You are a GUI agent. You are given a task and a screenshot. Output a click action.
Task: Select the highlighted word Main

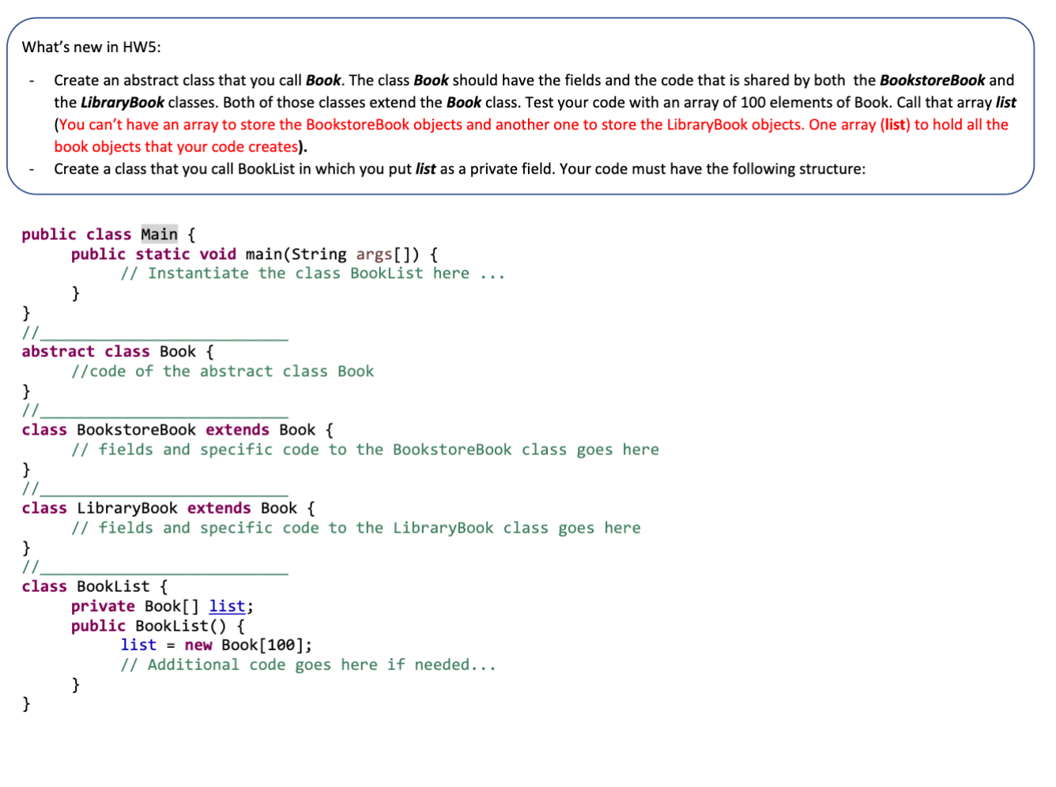point(159,234)
